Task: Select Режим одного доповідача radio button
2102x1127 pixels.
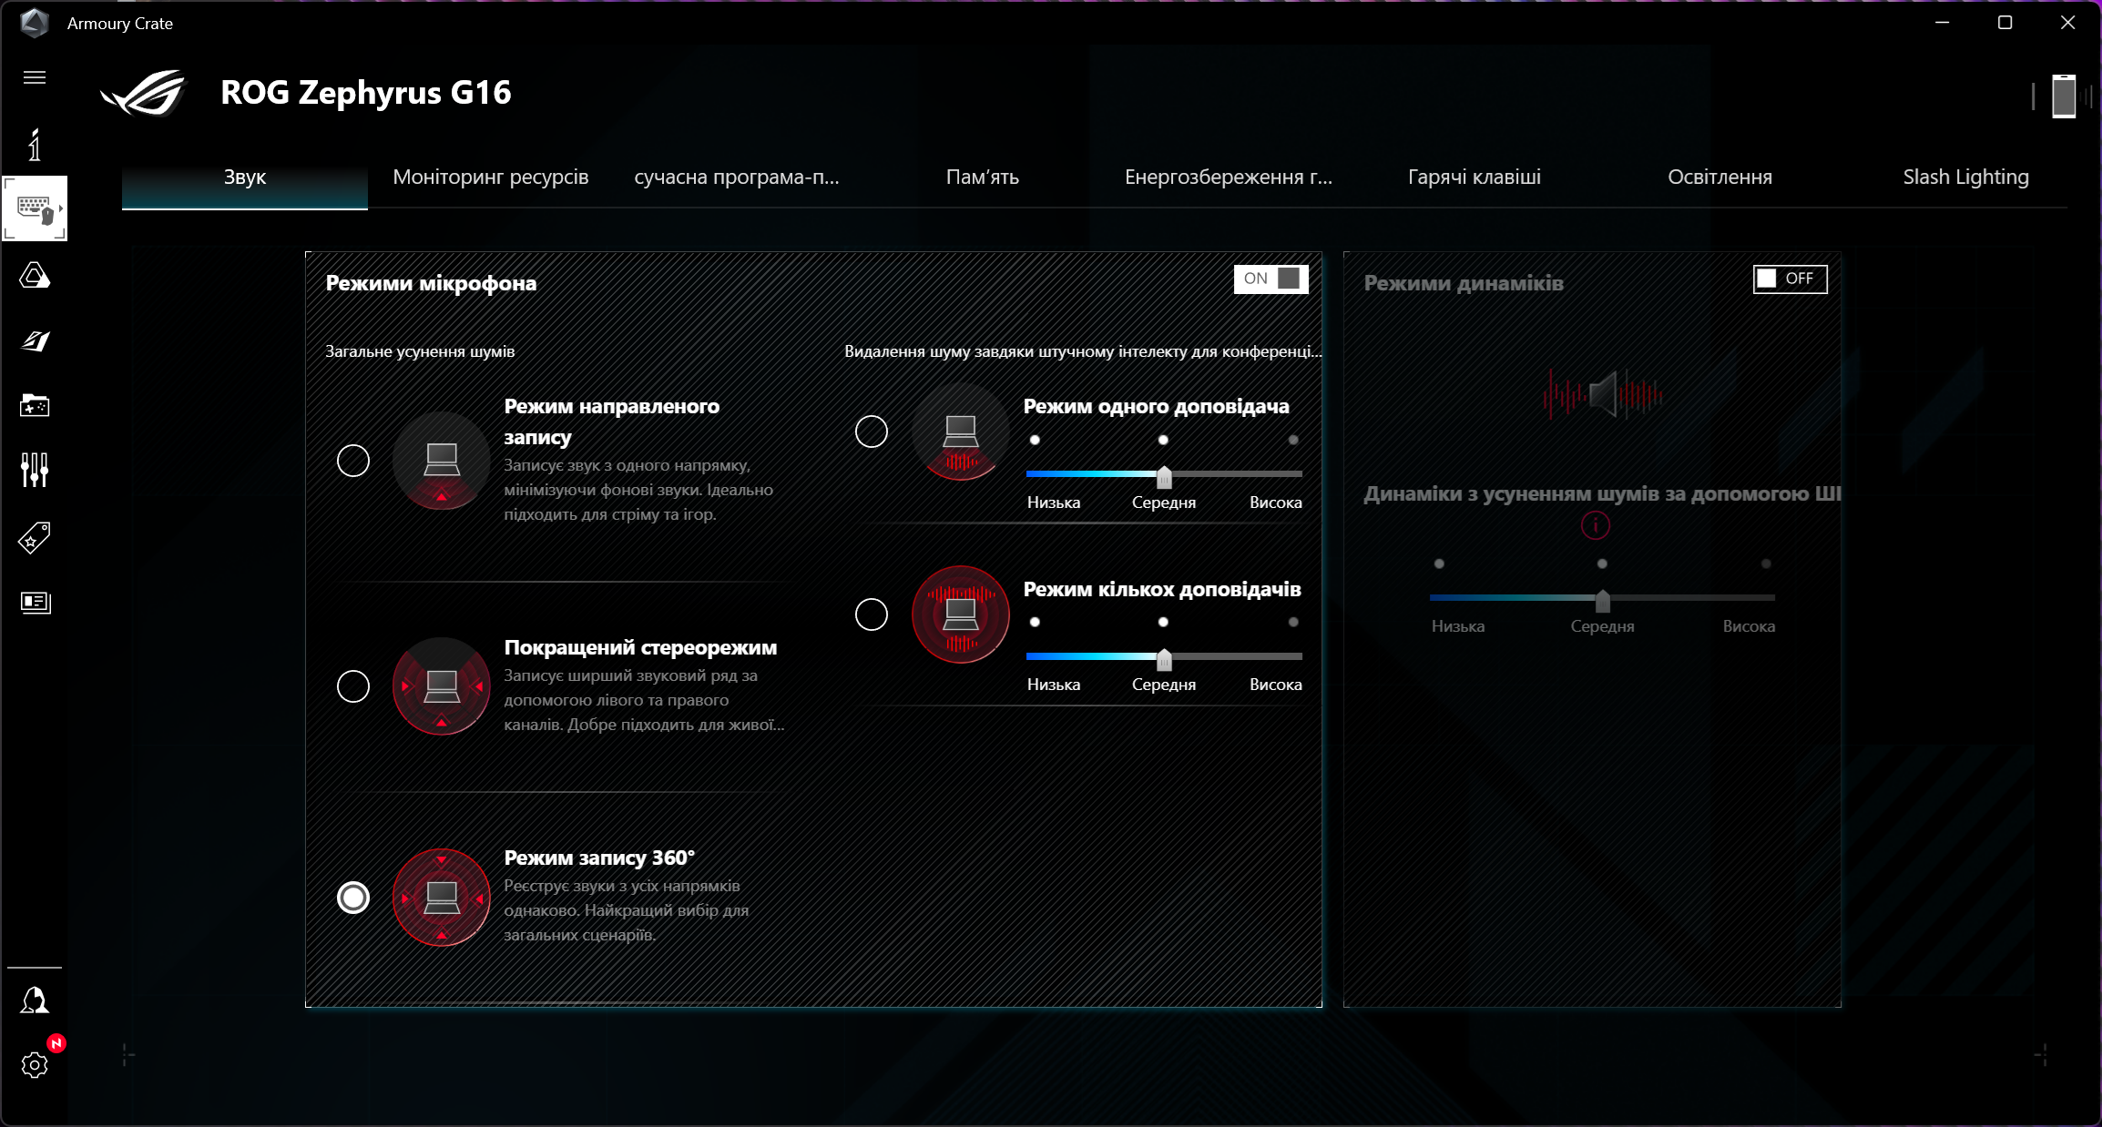Action: [871, 432]
